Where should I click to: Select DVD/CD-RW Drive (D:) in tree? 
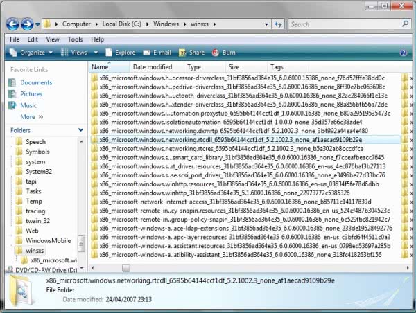[46, 270]
